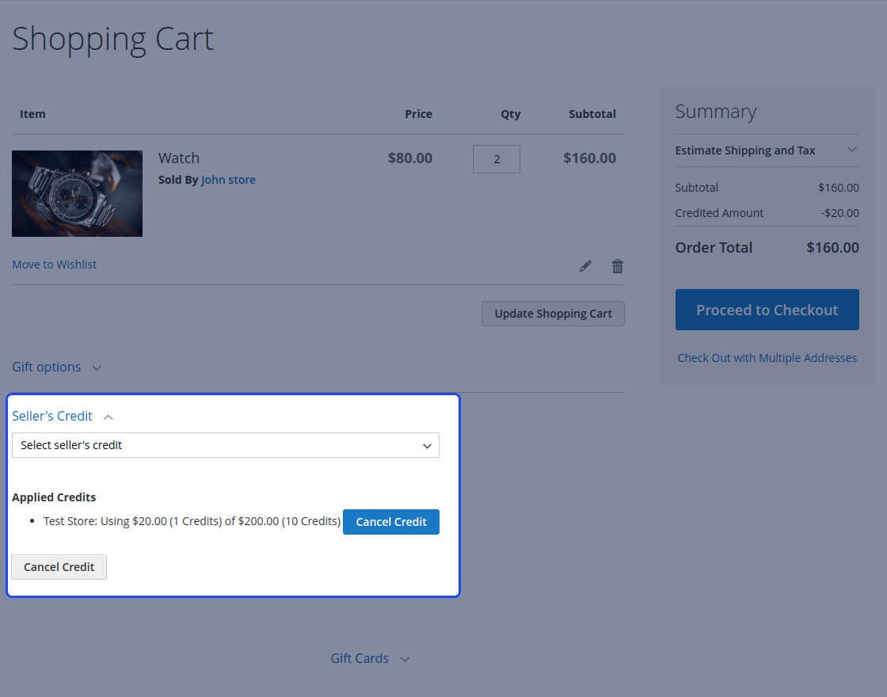Click Check Out with Multiple Addresses
Viewport: 887px width, 697px height.
[767, 357]
